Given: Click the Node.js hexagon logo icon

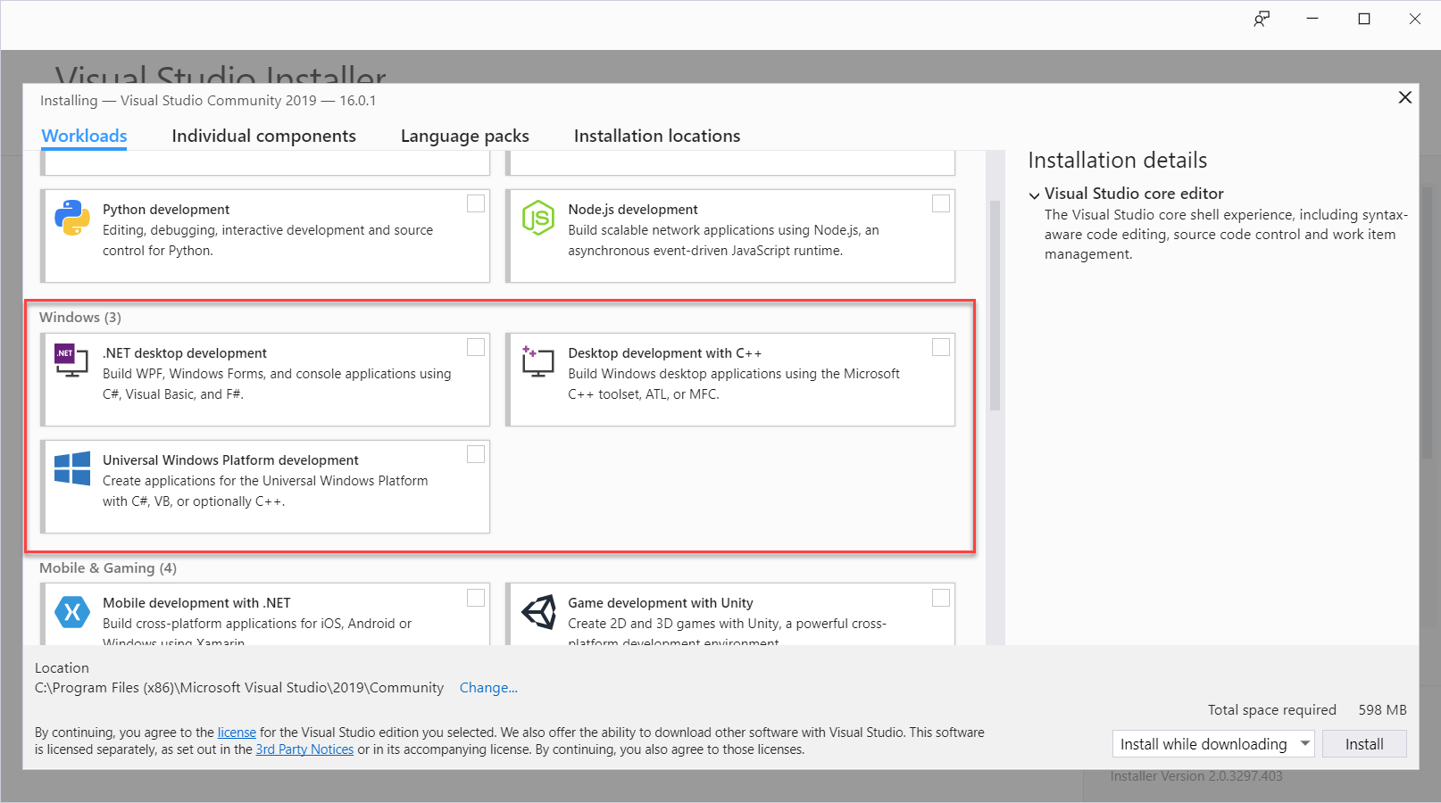Looking at the screenshot, I should pyautogui.click(x=538, y=218).
